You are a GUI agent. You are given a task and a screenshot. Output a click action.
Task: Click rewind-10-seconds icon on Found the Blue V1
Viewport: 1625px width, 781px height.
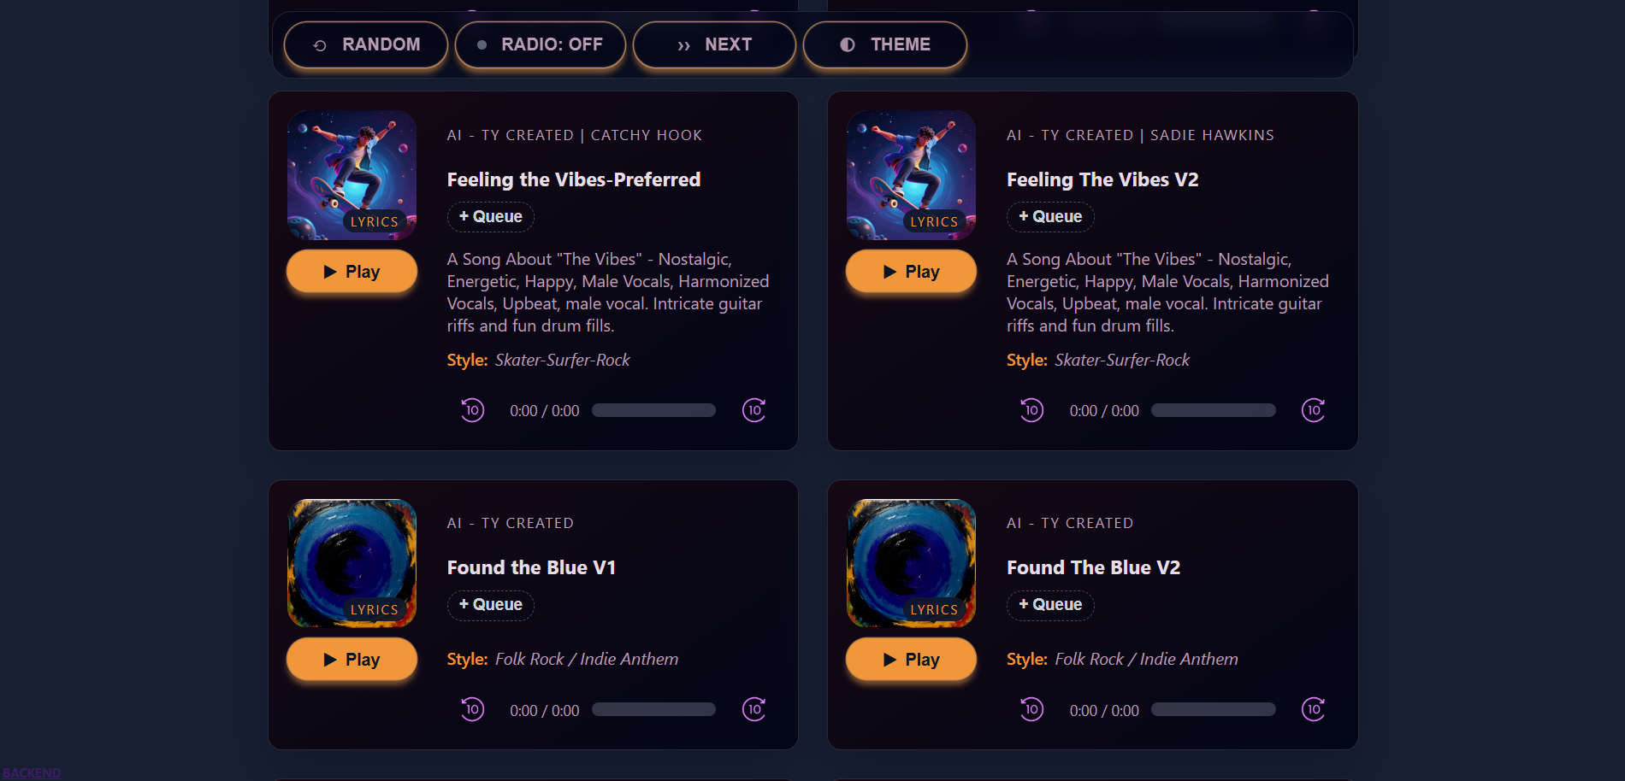[x=472, y=709]
